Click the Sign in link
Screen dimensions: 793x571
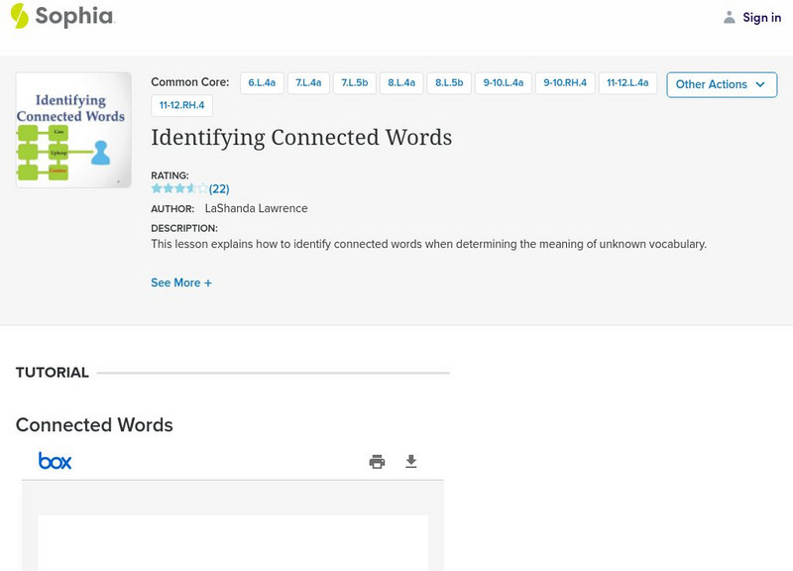[761, 17]
